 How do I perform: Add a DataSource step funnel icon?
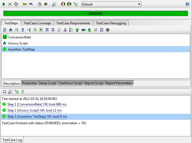coord(77,30)
